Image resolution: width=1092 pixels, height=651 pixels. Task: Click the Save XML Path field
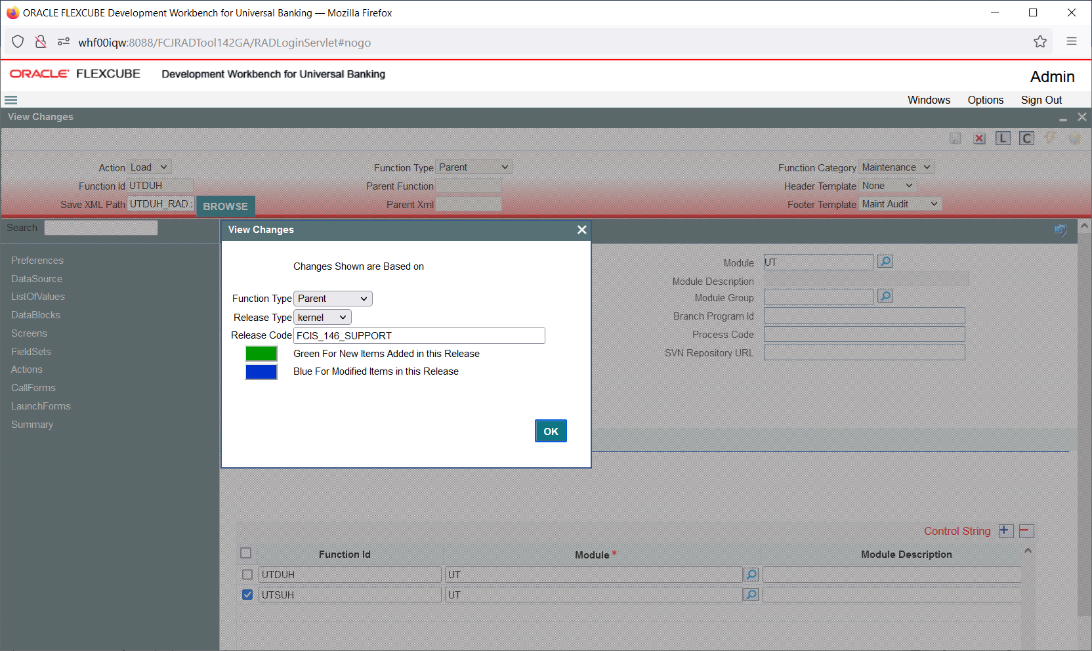coord(161,204)
